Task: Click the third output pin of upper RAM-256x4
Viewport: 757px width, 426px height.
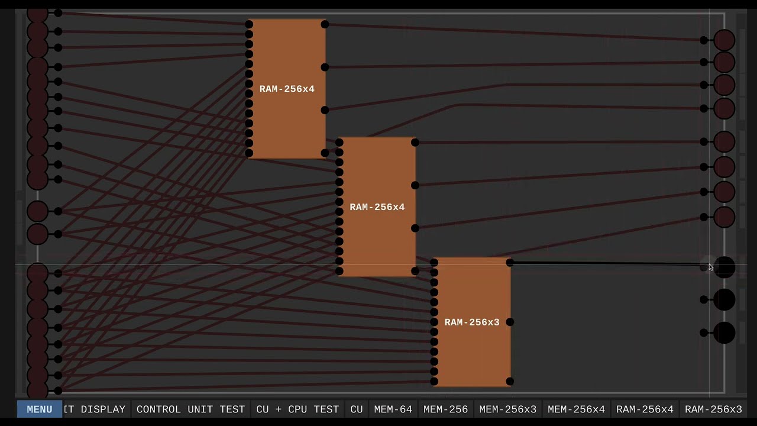Action: tap(325, 110)
